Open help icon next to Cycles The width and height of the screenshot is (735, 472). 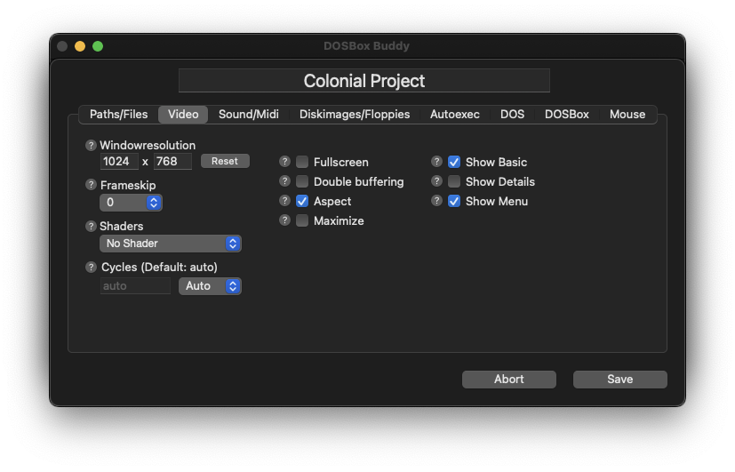[x=91, y=268]
